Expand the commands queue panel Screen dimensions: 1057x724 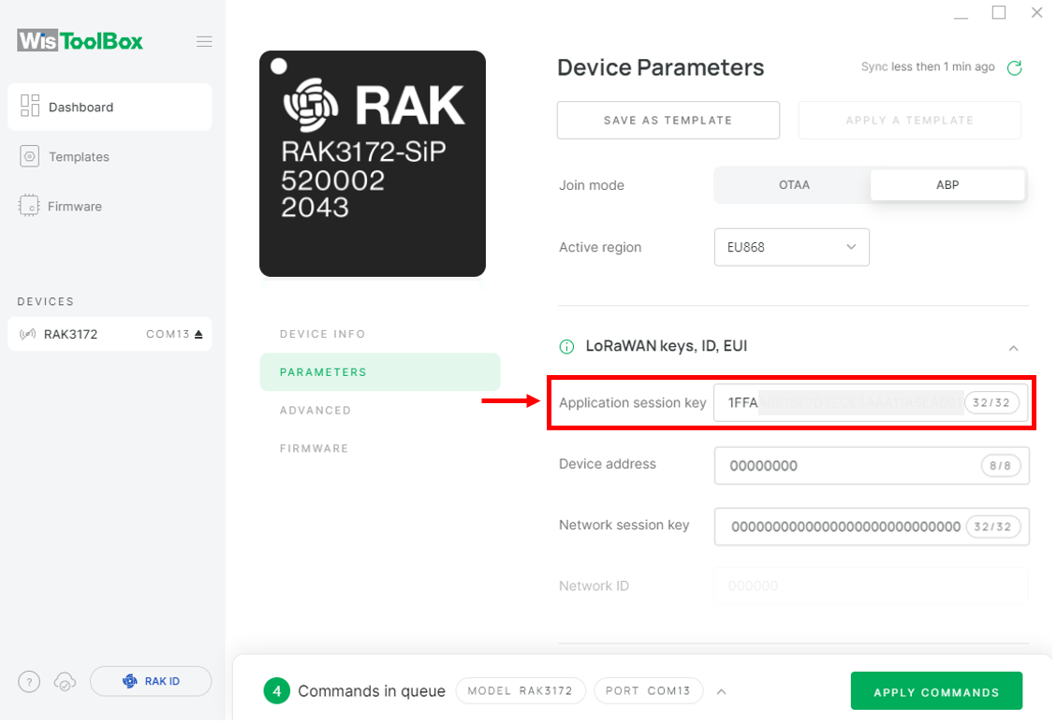pos(721,691)
